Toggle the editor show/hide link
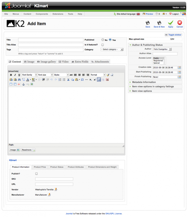This screenshot has width=188, height=217. tap(13, 71)
